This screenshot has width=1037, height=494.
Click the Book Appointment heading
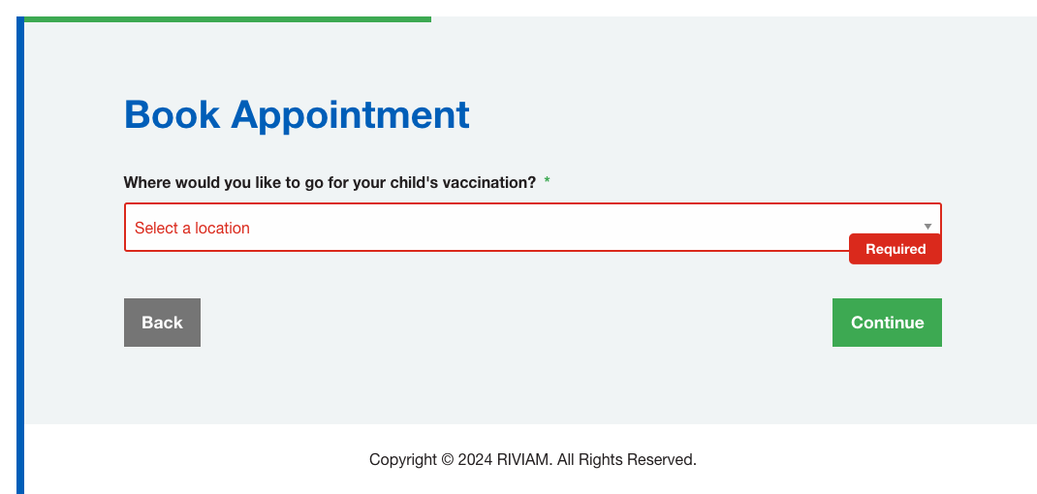[x=297, y=114]
